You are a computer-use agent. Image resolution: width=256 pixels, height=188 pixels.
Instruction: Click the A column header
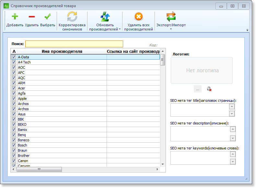point(14,52)
